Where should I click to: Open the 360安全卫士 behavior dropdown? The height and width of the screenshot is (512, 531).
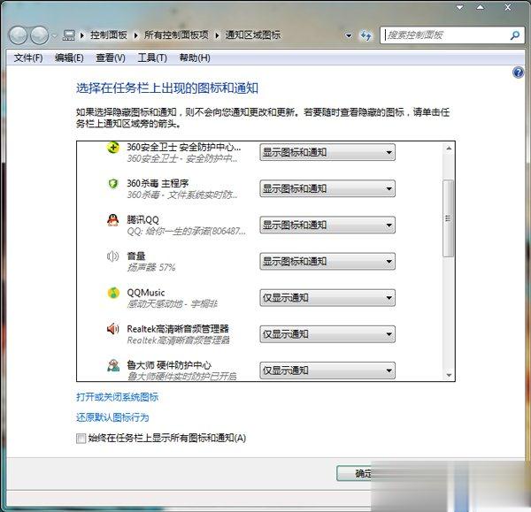pos(327,152)
